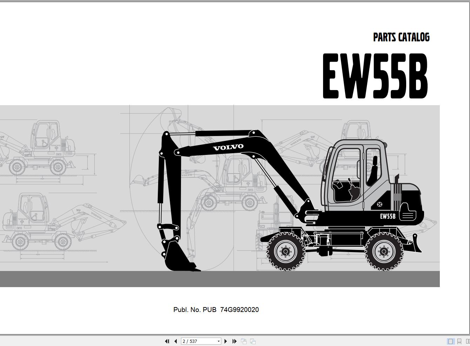Return to the previous view
This screenshot has width=470, height=346.
[x=244, y=341]
